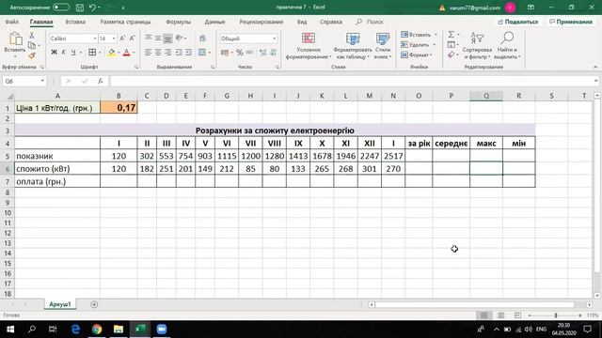
Task: Click the Вставить cells button
Action: (416, 35)
